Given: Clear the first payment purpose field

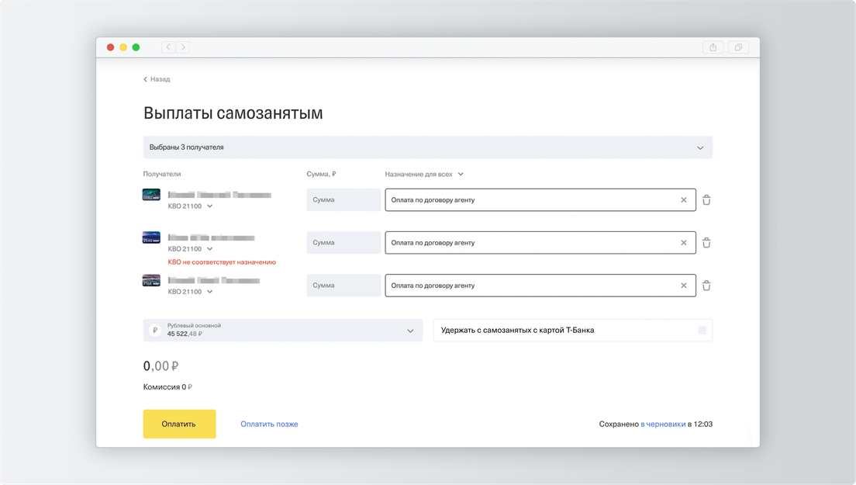Looking at the screenshot, I should tap(683, 200).
